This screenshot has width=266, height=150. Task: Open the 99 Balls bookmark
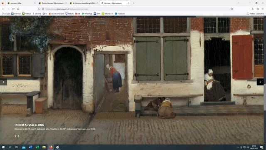69,14
